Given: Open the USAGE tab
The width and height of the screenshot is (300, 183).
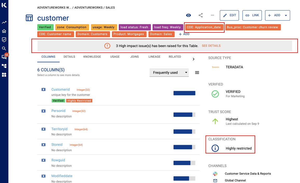Looking at the screenshot, I should coord(115,57).
